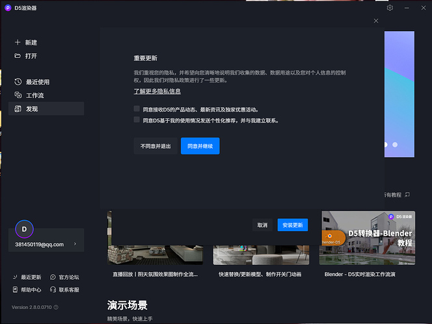Select 打开 in the sidebar
432x324 pixels.
tap(31, 56)
